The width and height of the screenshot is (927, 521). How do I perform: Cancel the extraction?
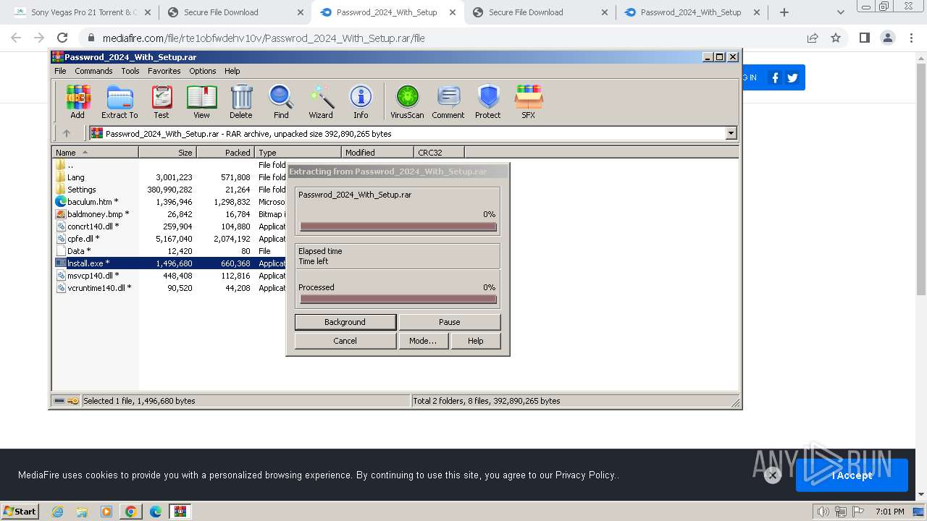(345, 341)
